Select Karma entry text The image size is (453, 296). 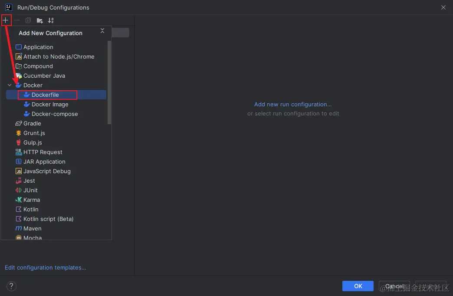[x=32, y=200]
